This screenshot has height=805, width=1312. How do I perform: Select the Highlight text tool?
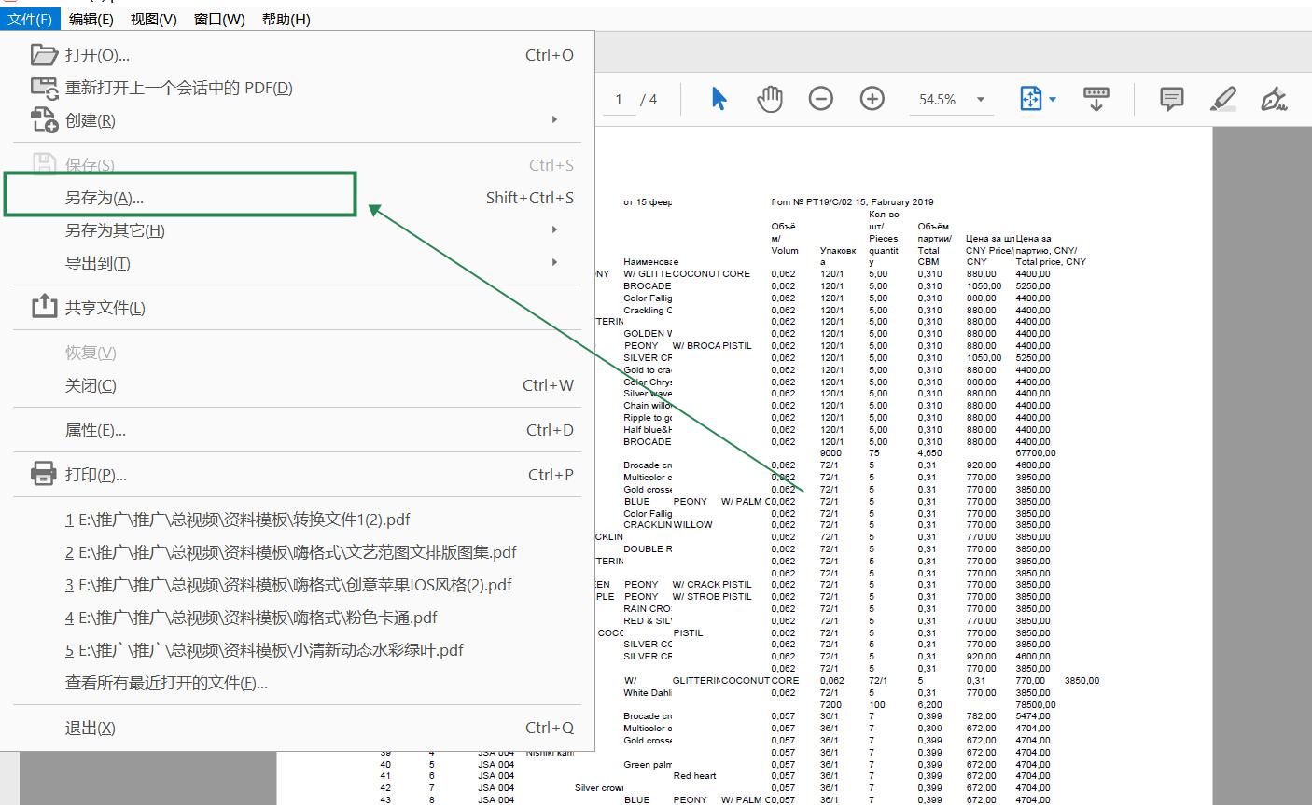(x=1223, y=98)
